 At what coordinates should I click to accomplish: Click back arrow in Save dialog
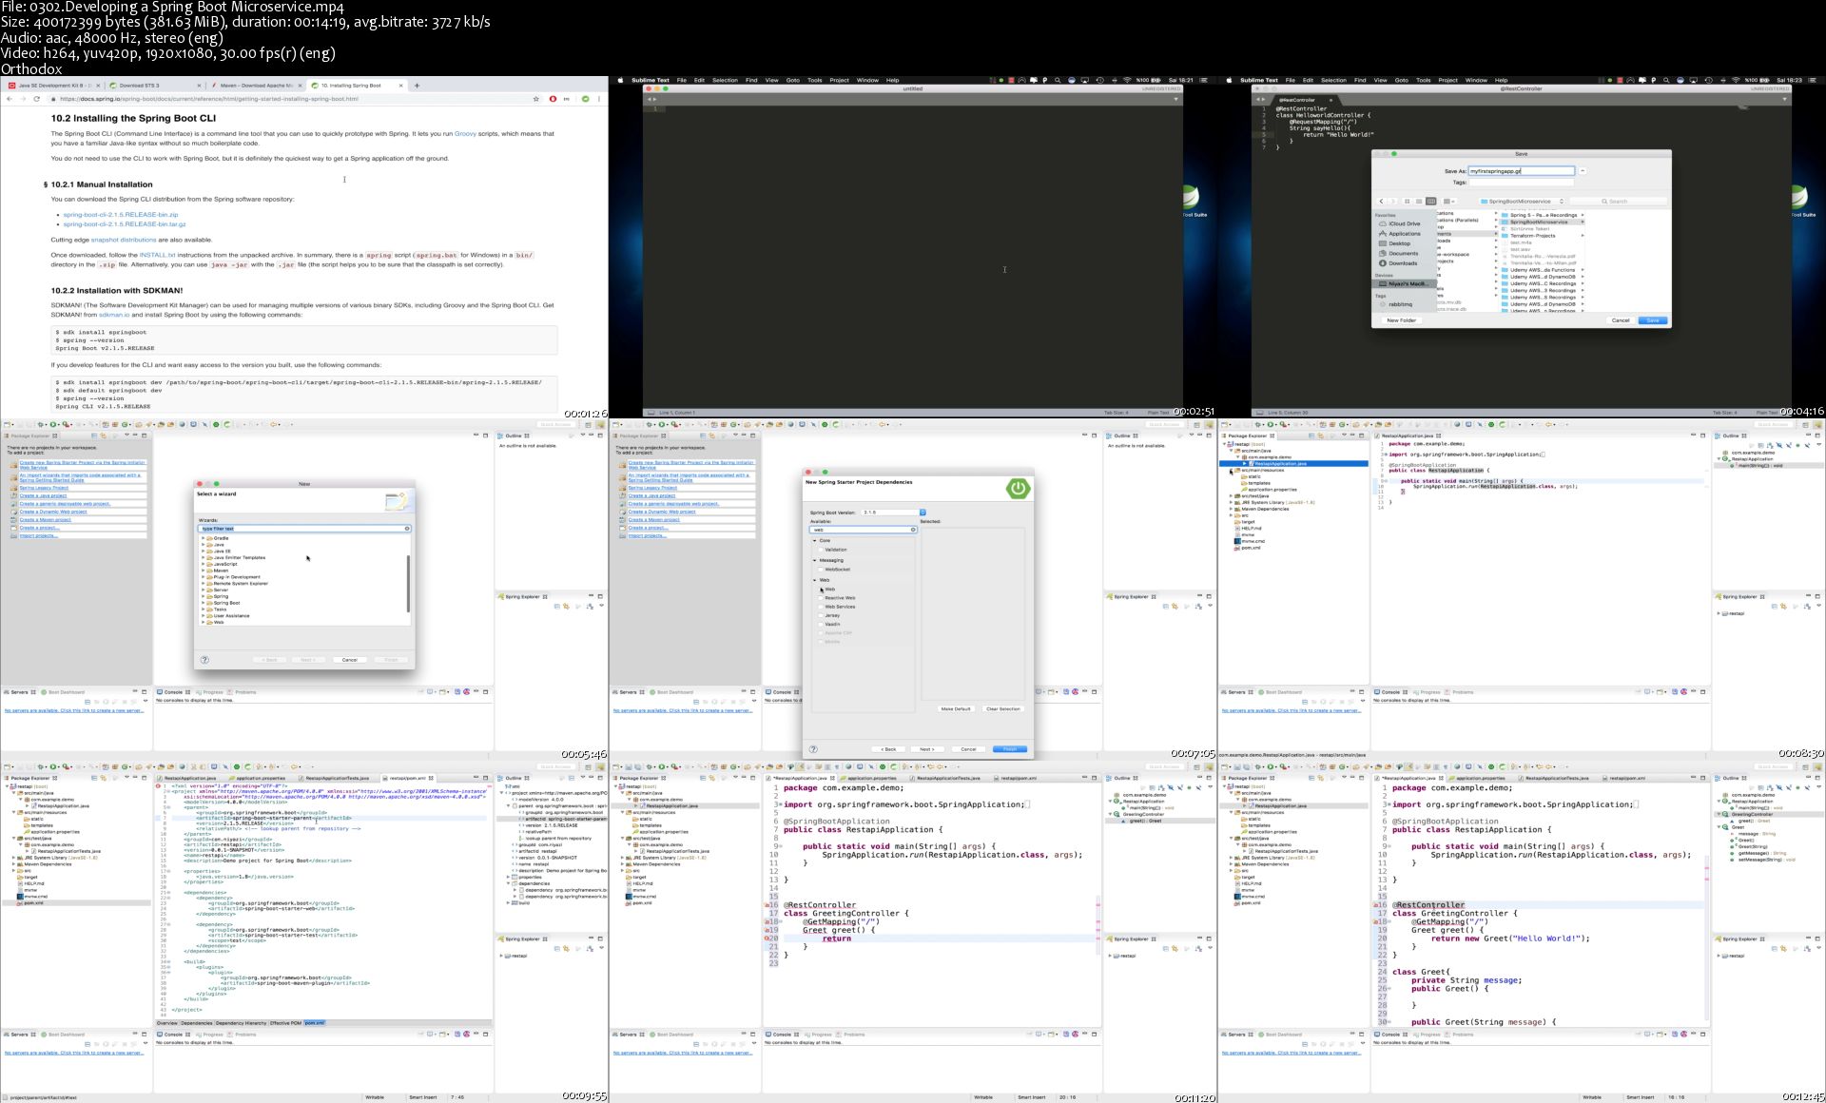point(1382,202)
